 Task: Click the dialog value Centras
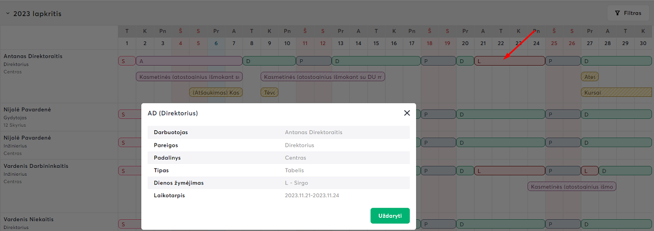[295, 158]
